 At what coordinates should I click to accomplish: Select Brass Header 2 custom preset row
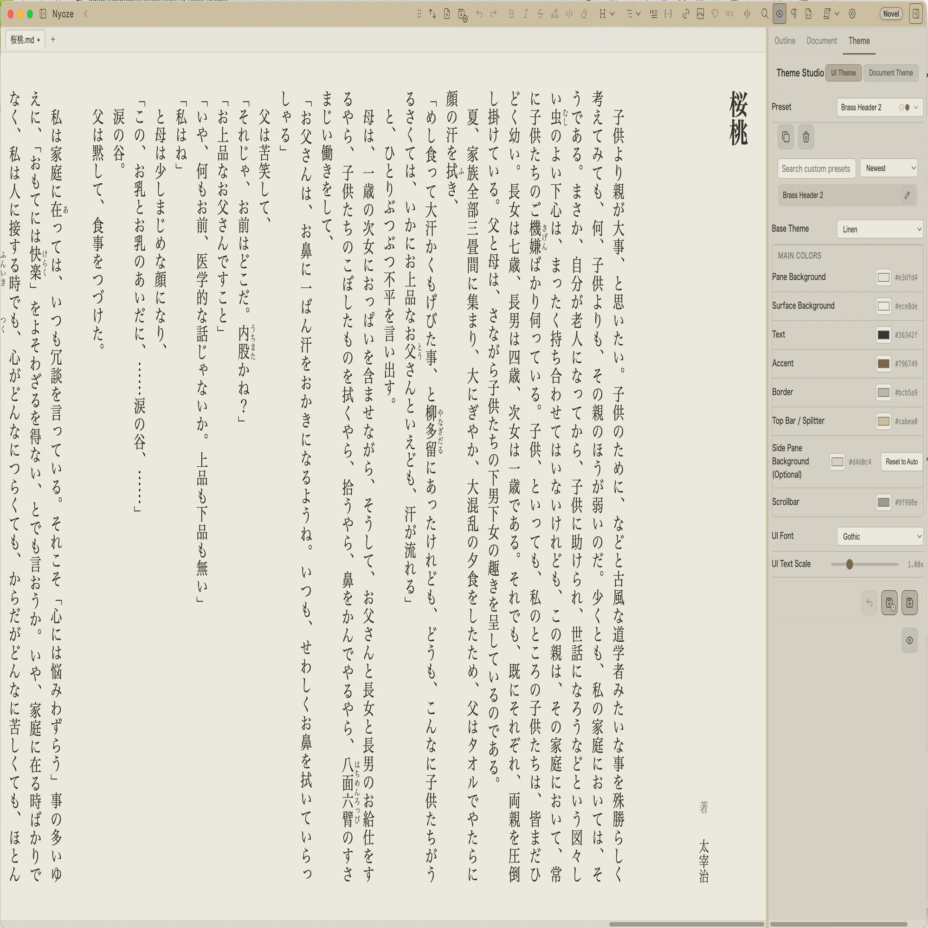(x=847, y=195)
